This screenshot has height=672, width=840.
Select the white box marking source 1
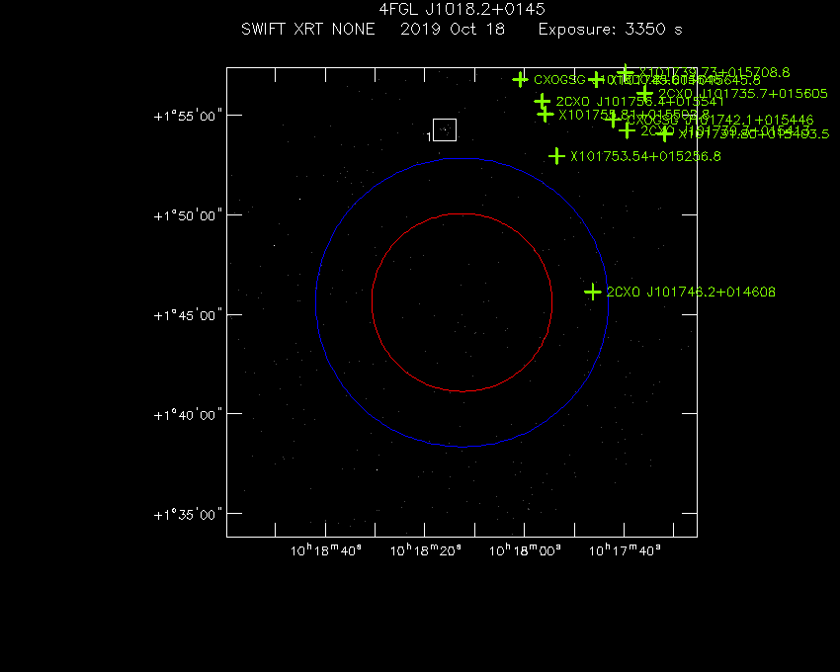(x=445, y=129)
